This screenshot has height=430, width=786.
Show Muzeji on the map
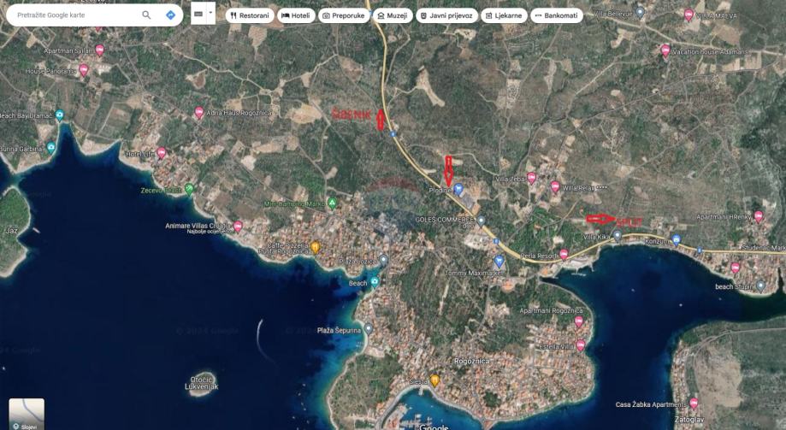(x=392, y=15)
